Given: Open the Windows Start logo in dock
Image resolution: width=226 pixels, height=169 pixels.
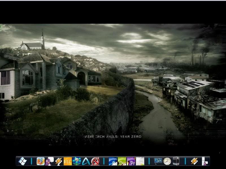Looking at the screenshot, I should [x=23, y=161].
